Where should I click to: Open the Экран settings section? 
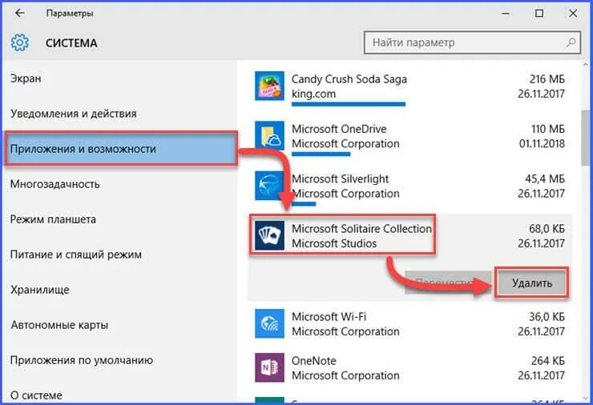coord(26,78)
